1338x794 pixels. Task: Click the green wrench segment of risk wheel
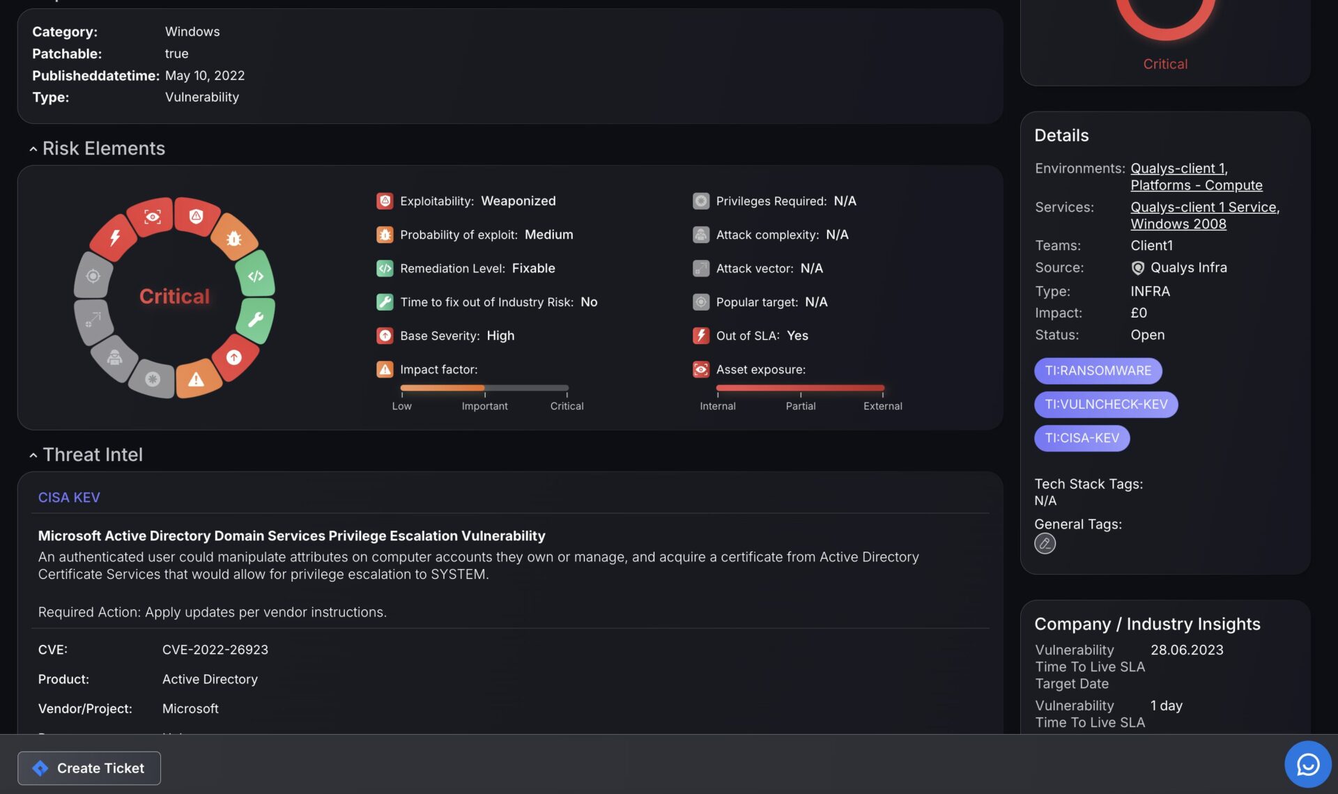click(256, 320)
